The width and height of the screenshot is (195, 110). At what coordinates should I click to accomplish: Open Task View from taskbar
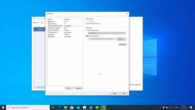click(x=53, y=107)
